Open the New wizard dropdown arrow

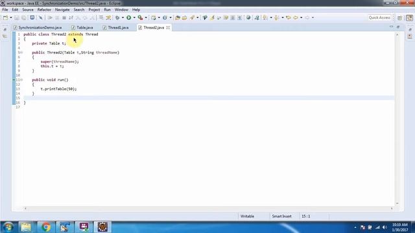click(11, 17)
